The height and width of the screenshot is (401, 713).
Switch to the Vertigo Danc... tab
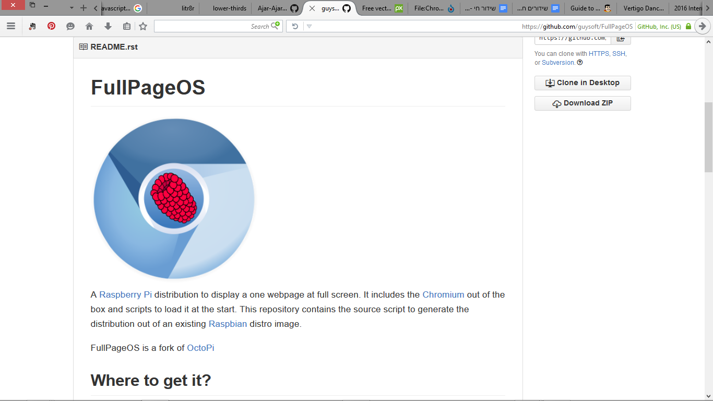click(x=643, y=8)
